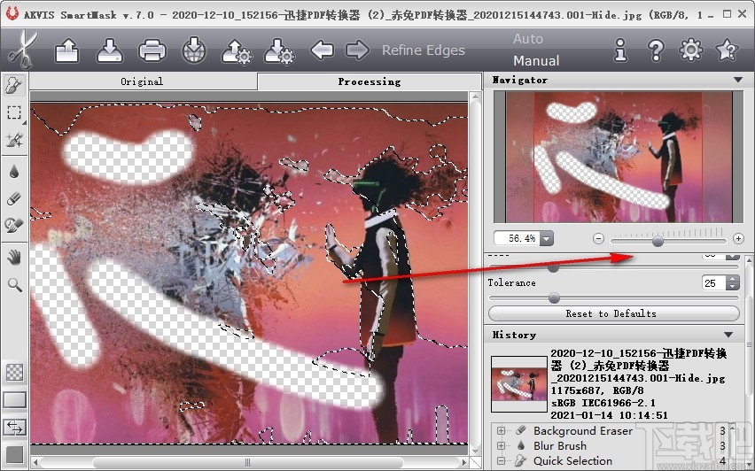Click the Save strokes icon with gear
Screen dimensions: 755x471
279,51
